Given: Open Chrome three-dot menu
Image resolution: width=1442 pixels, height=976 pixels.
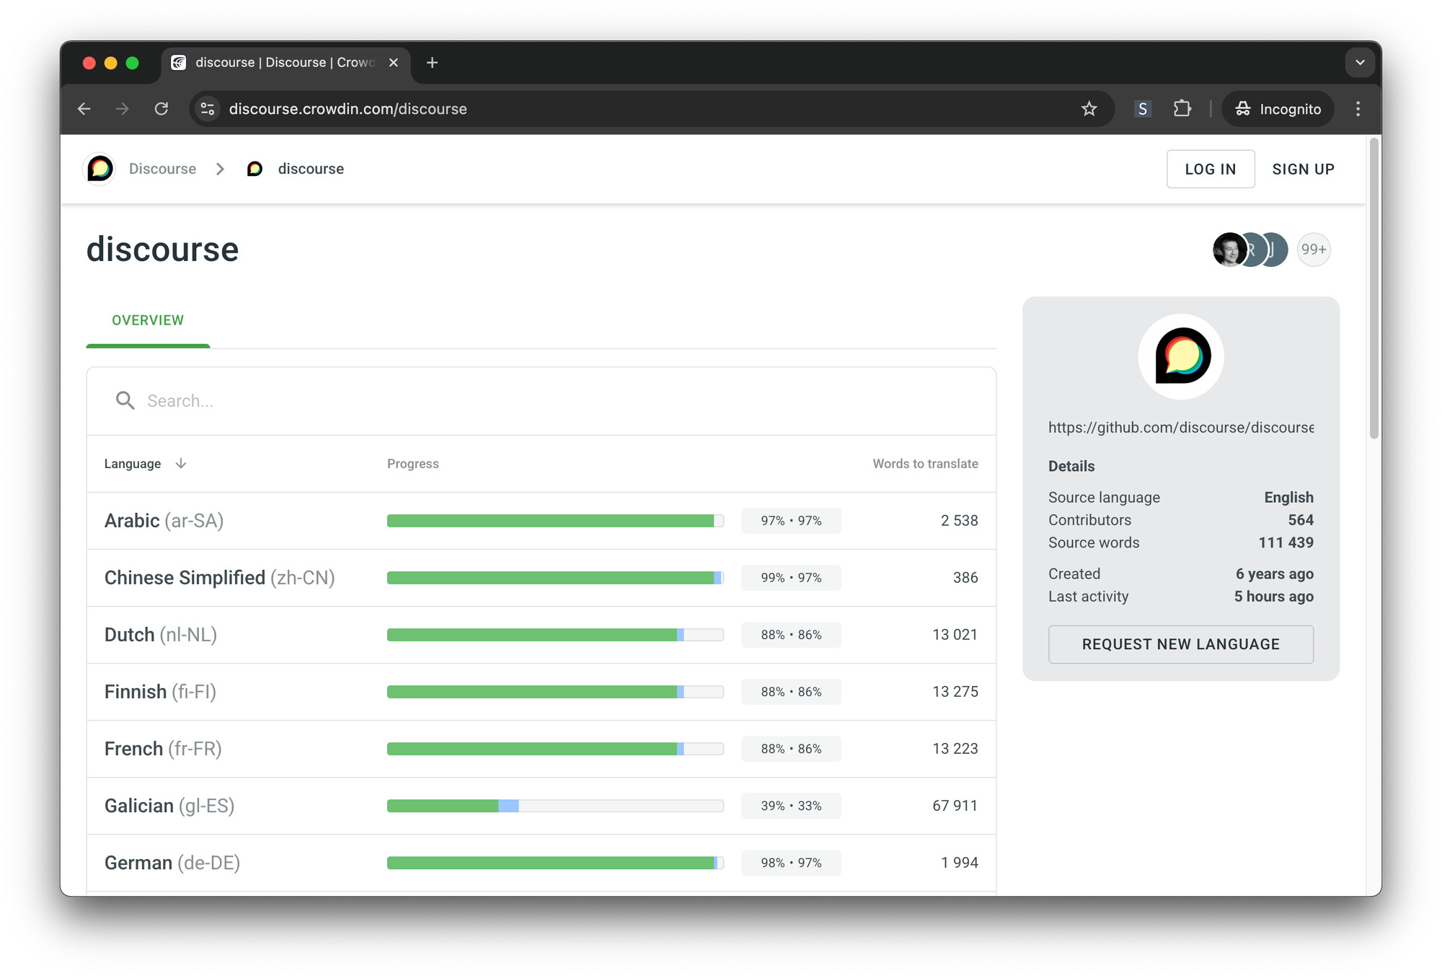Looking at the screenshot, I should pyautogui.click(x=1358, y=109).
